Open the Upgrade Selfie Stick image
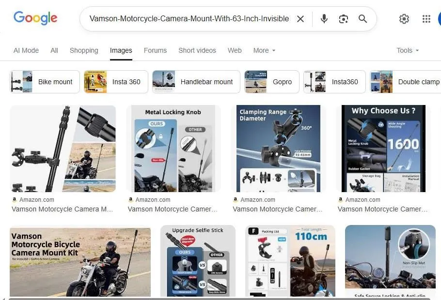This screenshot has width=441, height=300. click(198, 261)
